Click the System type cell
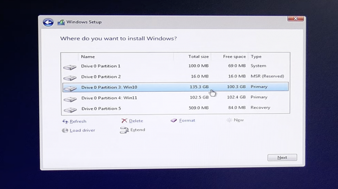The image size is (338, 189). pyautogui.click(x=258, y=66)
